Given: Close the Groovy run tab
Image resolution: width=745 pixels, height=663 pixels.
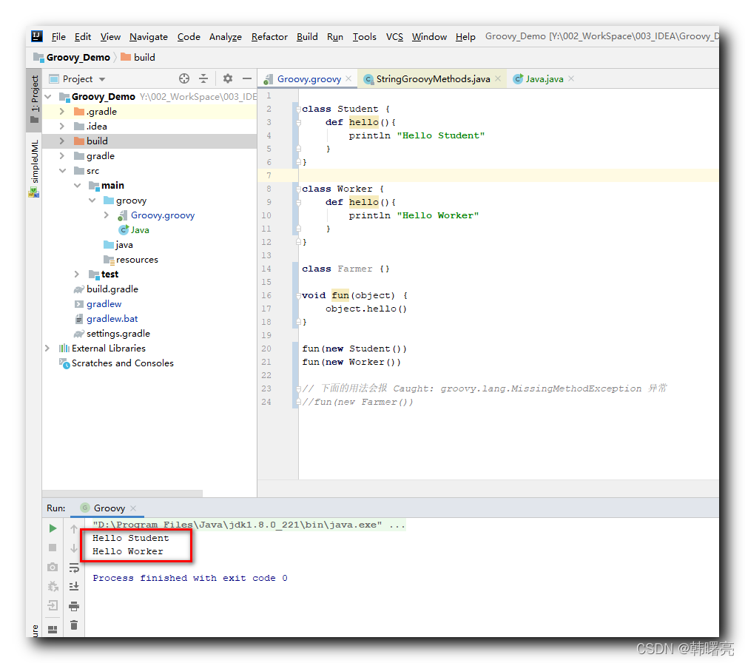Looking at the screenshot, I should click(133, 508).
